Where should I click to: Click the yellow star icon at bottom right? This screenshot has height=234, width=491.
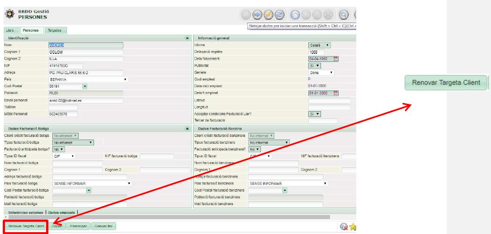[x=353, y=226]
